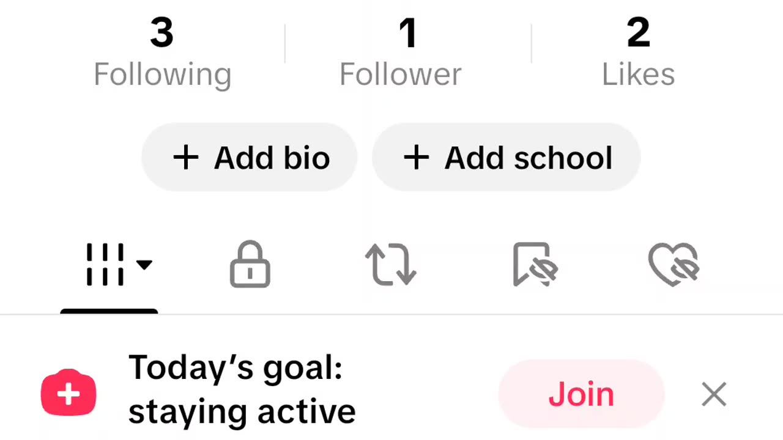Open the videos grid tab
Screen dimensions: 783x440
click(105, 265)
